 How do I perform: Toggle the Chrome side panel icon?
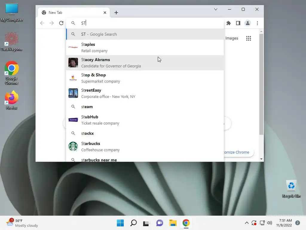click(238, 23)
